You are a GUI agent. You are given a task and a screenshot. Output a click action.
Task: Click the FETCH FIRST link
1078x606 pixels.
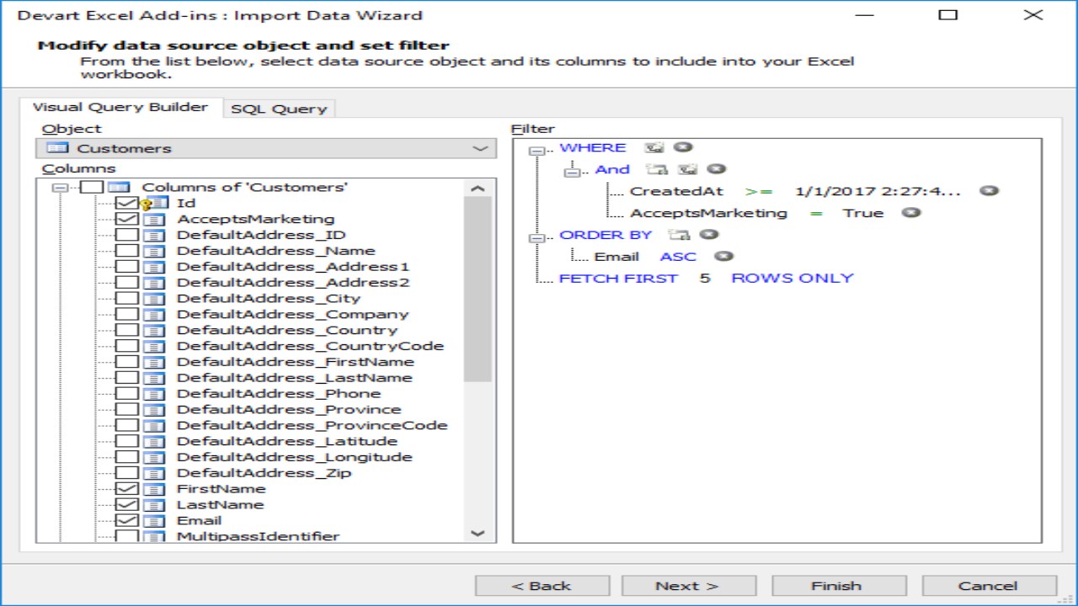pyautogui.click(x=618, y=278)
